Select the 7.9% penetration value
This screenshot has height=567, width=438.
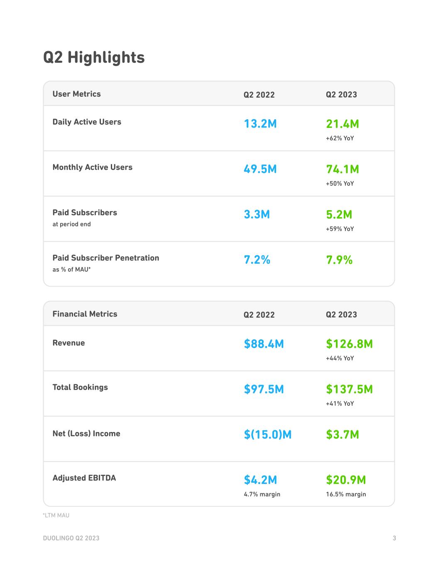339,260
